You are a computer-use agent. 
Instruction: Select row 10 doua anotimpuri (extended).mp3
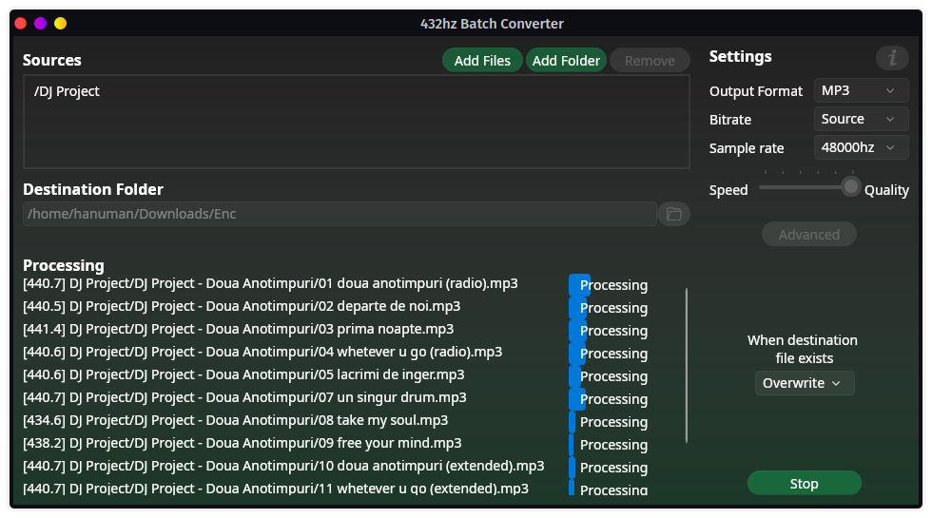point(283,466)
